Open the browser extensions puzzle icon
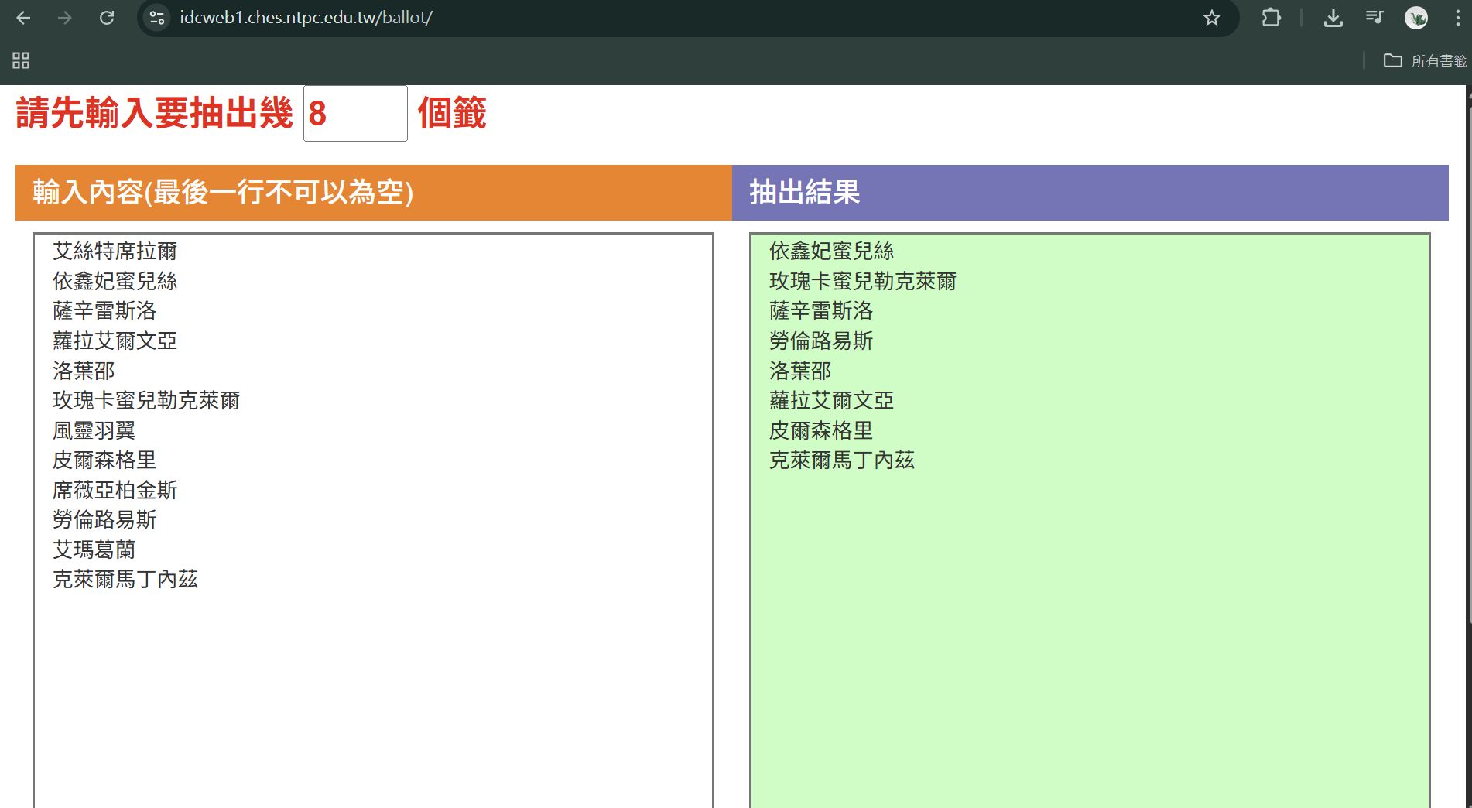This screenshot has width=1472, height=808. (1271, 18)
